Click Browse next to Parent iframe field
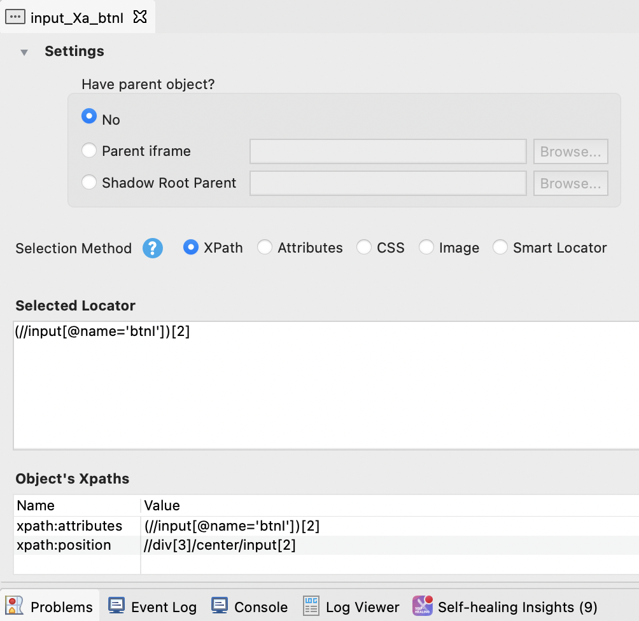This screenshot has width=639, height=621. (x=570, y=151)
